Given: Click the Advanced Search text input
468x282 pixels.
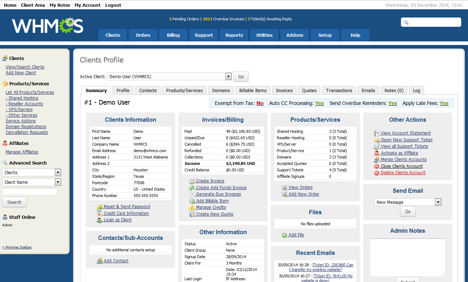Looking at the screenshot, I should [30, 191].
